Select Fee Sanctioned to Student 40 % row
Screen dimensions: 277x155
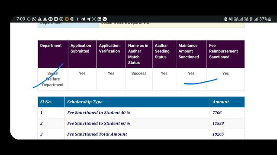141,113
